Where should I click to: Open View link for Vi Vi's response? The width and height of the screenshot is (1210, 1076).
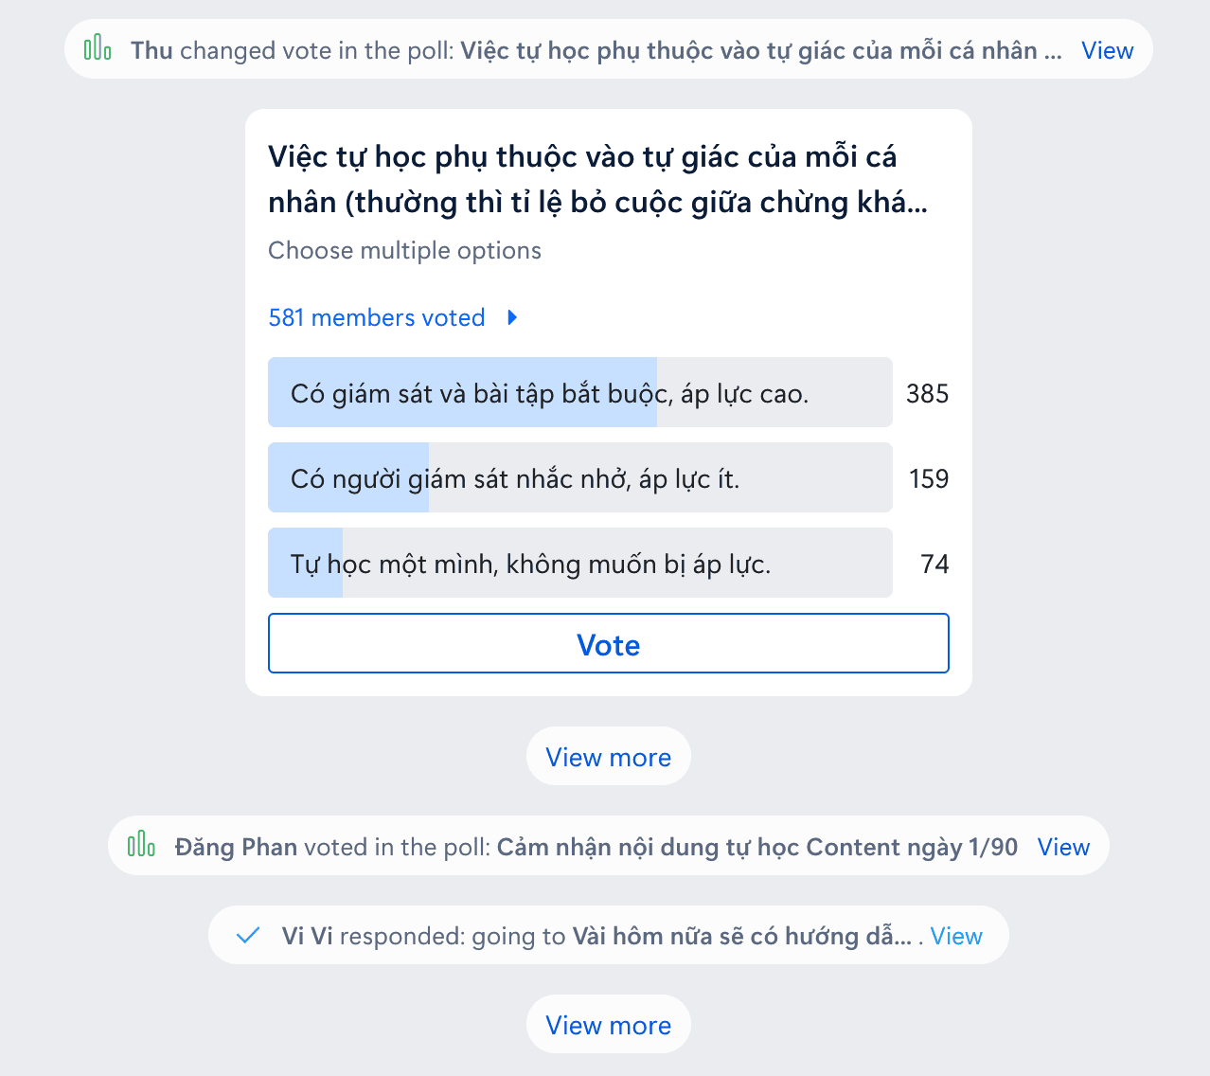pos(956,936)
